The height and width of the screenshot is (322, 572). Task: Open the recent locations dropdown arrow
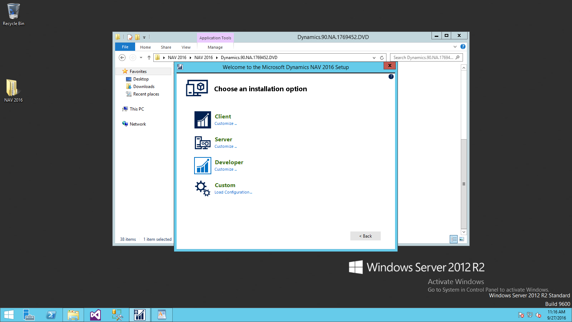point(141,58)
